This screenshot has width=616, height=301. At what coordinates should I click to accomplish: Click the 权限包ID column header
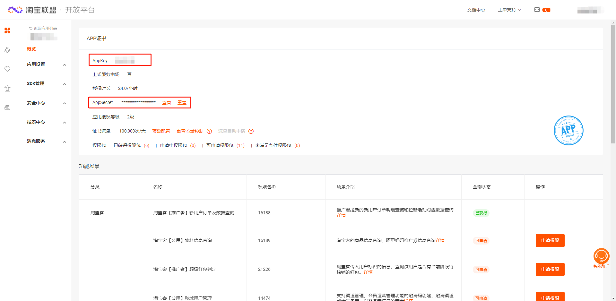(x=267, y=187)
